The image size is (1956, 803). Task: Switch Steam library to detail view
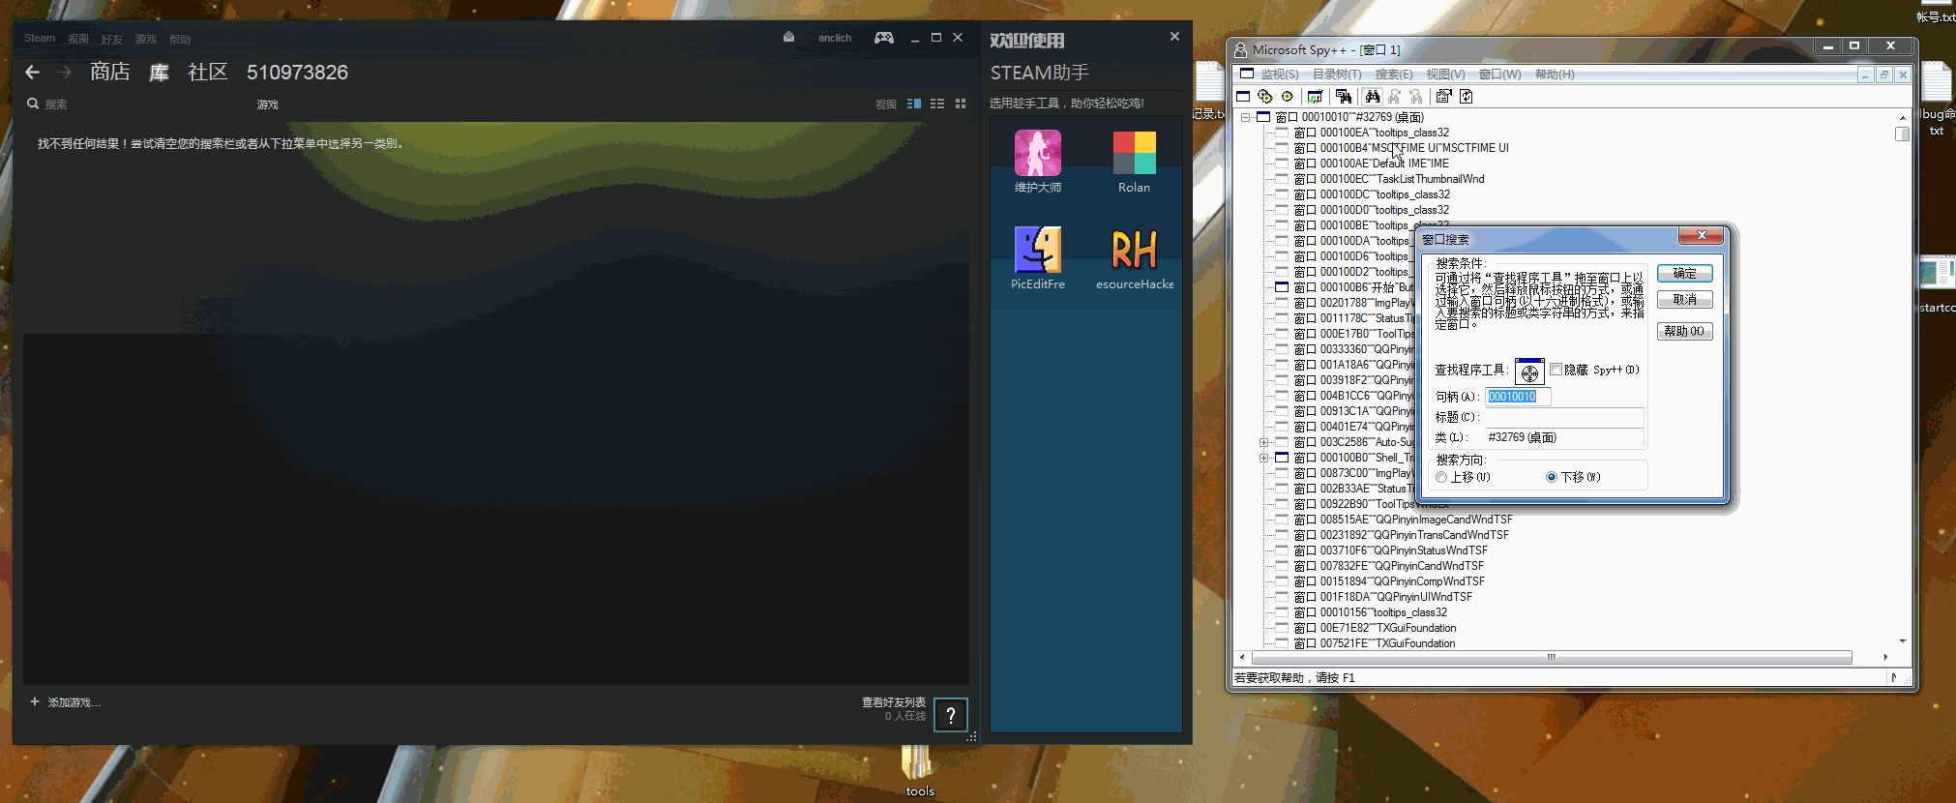[x=914, y=104]
